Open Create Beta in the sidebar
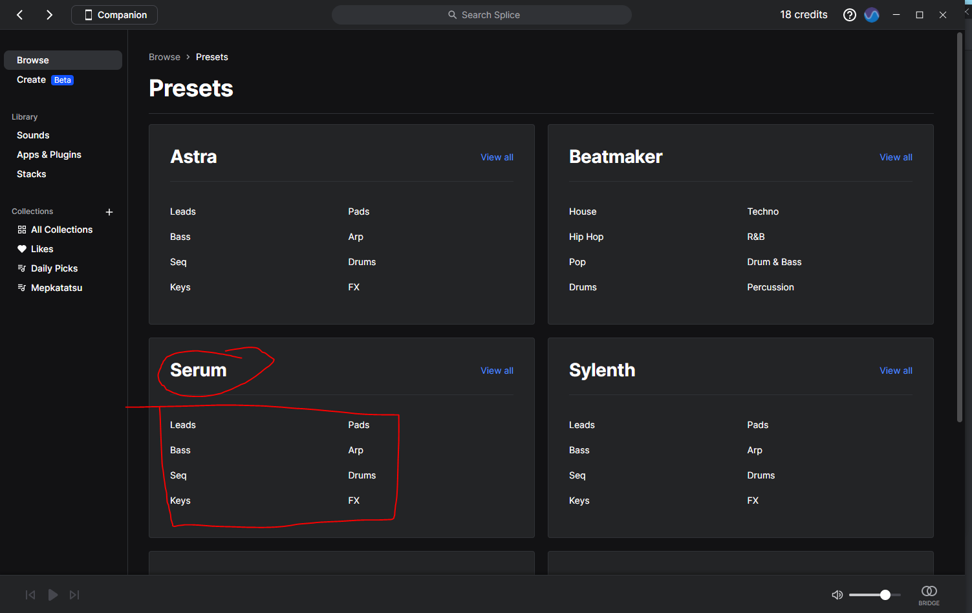 click(45, 80)
